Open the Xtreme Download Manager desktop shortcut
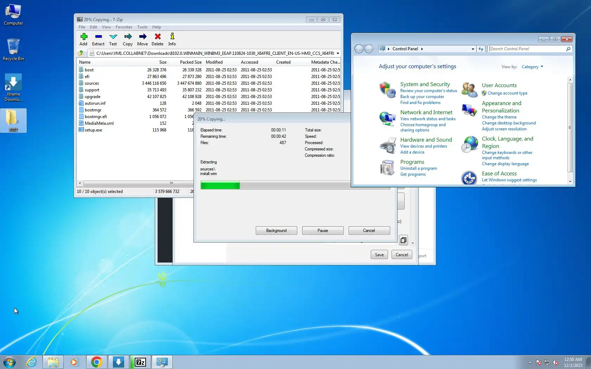 coord(13,88)
